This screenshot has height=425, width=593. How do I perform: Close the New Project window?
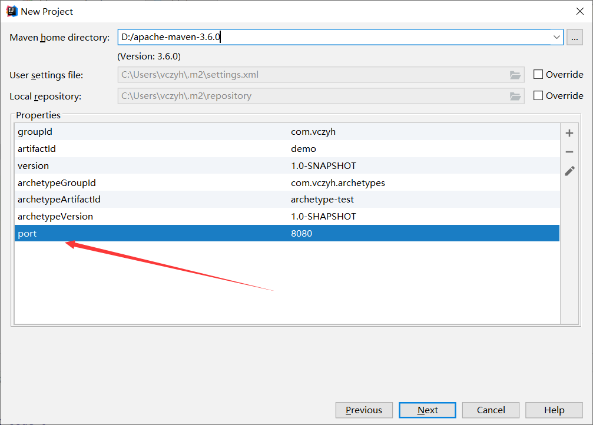tap(580, 11)
